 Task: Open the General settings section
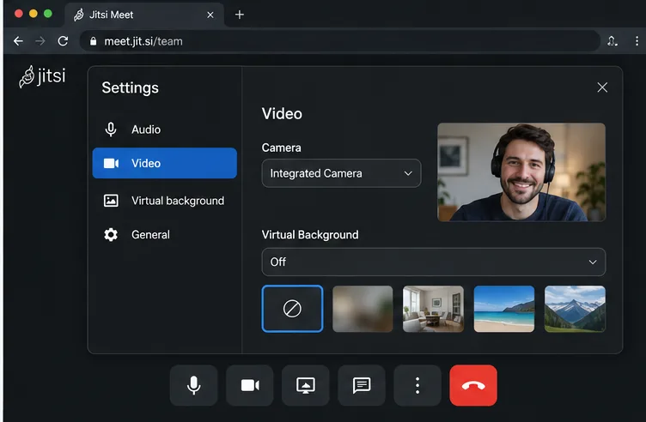164,234
